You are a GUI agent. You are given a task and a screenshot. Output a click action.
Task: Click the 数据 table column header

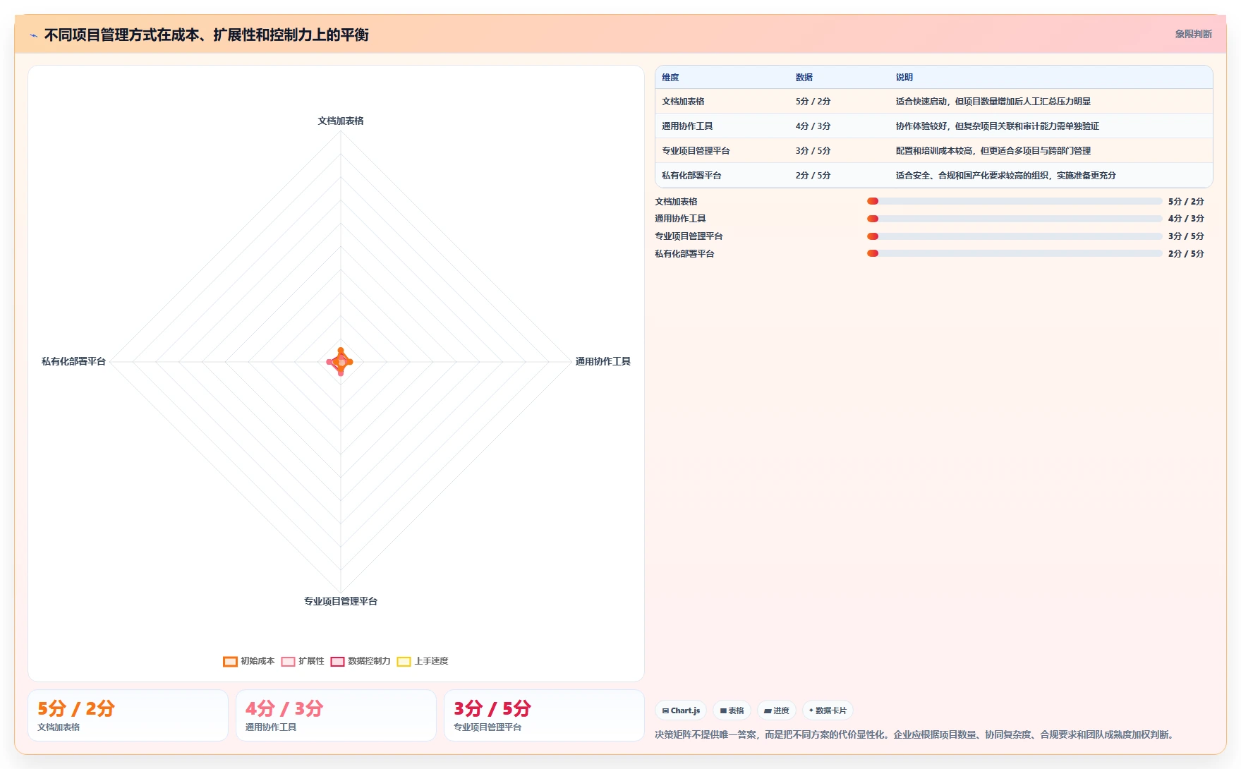coord(804,78)
